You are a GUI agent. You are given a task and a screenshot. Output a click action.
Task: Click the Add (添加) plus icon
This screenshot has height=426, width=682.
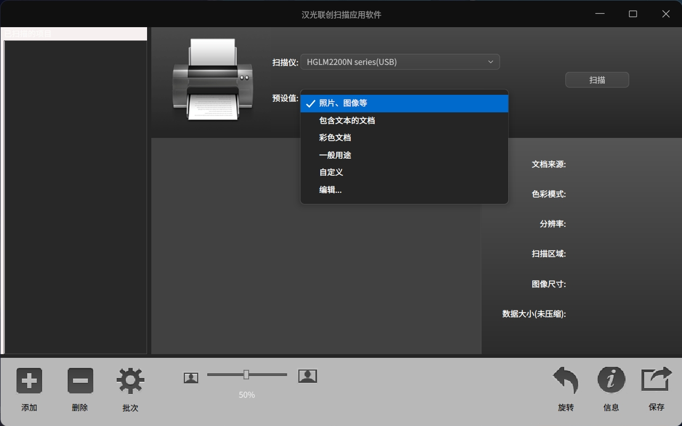click(x=29, y=381)
